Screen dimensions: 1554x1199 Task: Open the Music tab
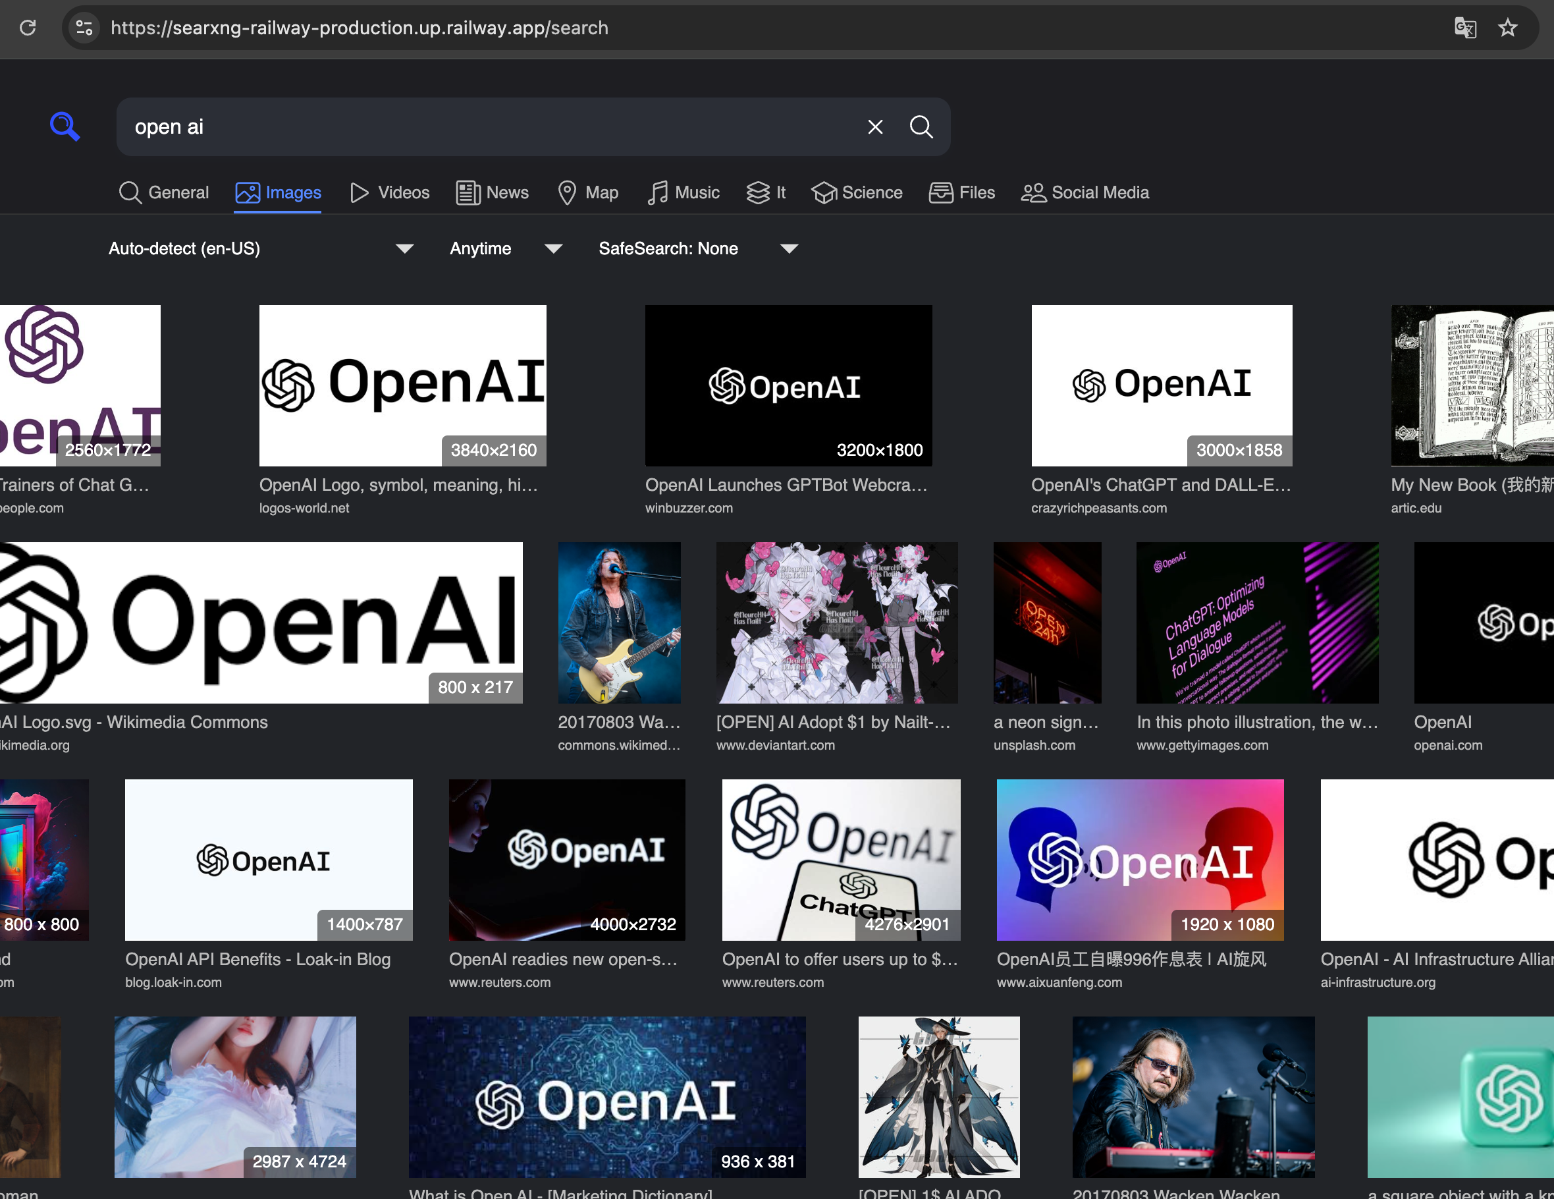coord(683,192)
